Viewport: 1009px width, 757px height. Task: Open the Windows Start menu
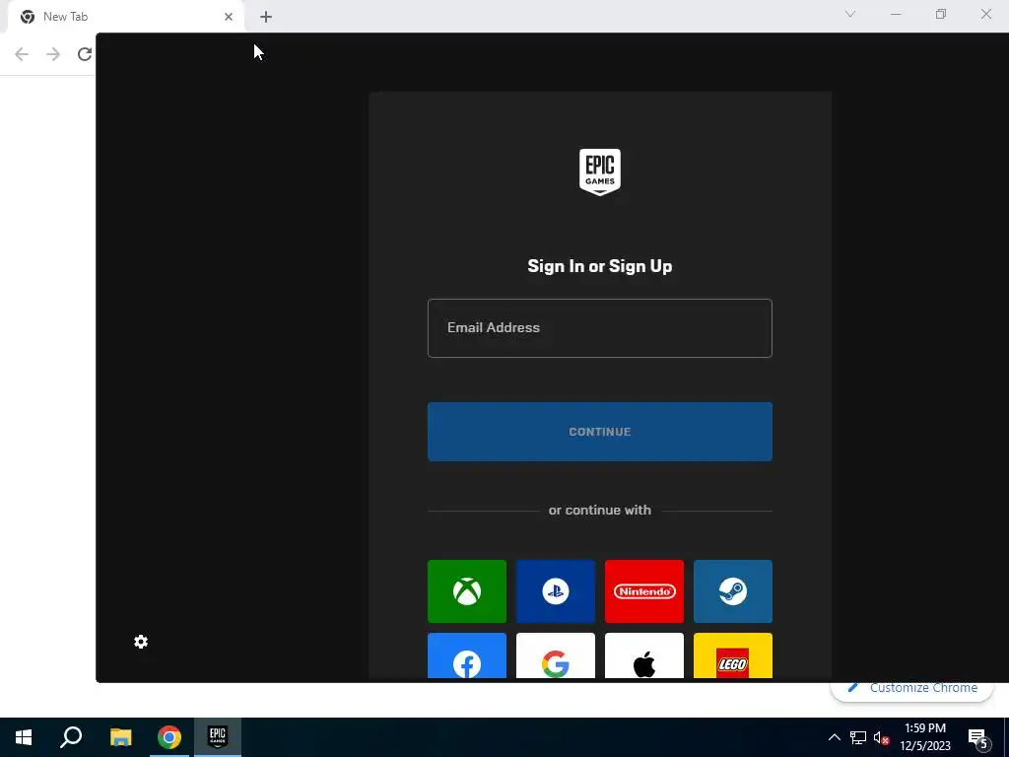[x=24, y=737]
